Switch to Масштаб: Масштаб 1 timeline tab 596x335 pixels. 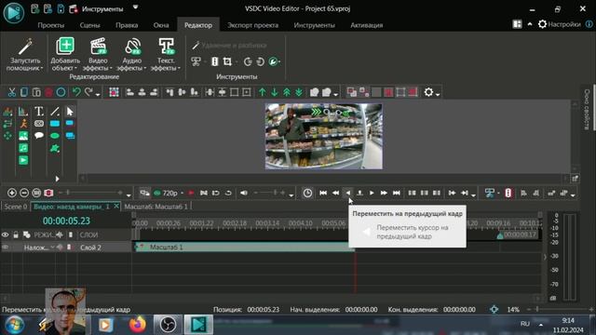(156, 207)
